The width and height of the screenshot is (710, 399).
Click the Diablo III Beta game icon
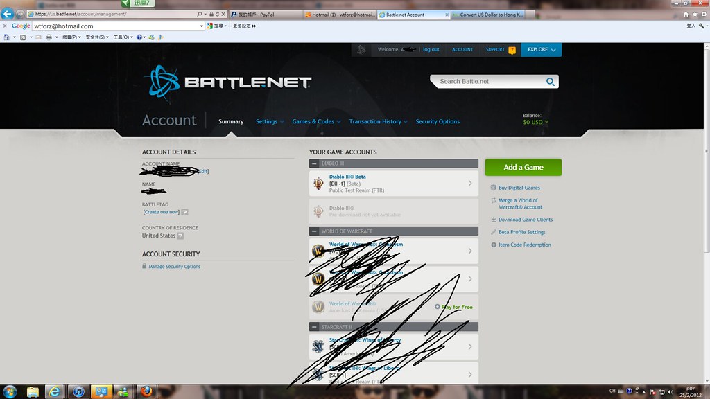pos(318,183)
